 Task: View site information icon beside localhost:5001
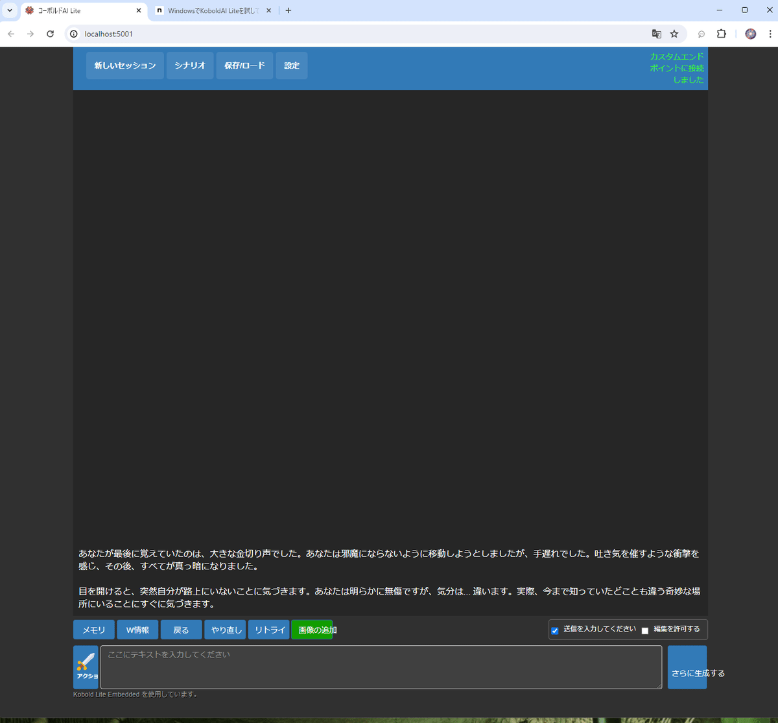pyautogui.click(x=74, y=34)
